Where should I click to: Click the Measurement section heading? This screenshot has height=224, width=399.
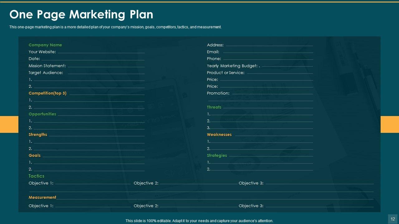click(42, 198)
